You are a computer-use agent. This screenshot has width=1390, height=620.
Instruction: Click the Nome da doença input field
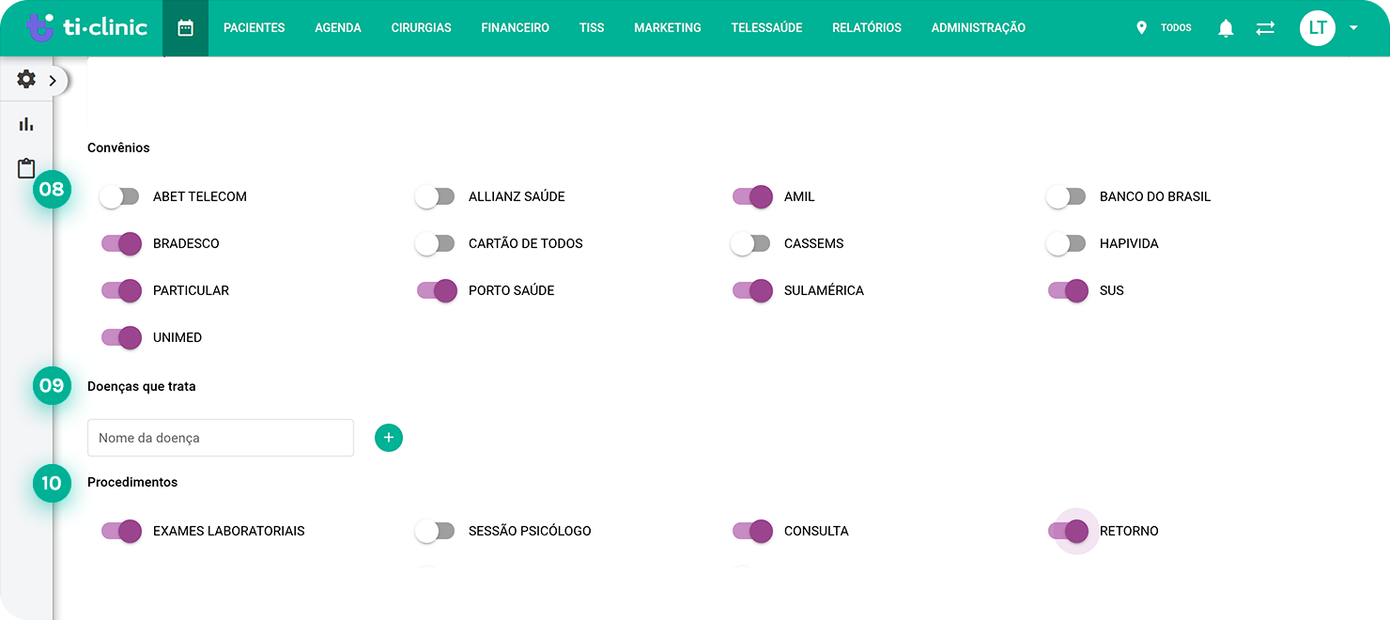[x=221, y=438]
